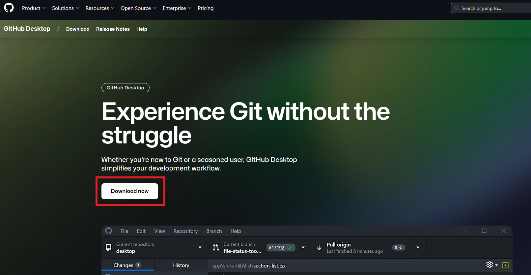Image resolution: width=531 pixels, height=275 pixels.
Task: Go to the Pricing page
Action: [x=206, y=8]
